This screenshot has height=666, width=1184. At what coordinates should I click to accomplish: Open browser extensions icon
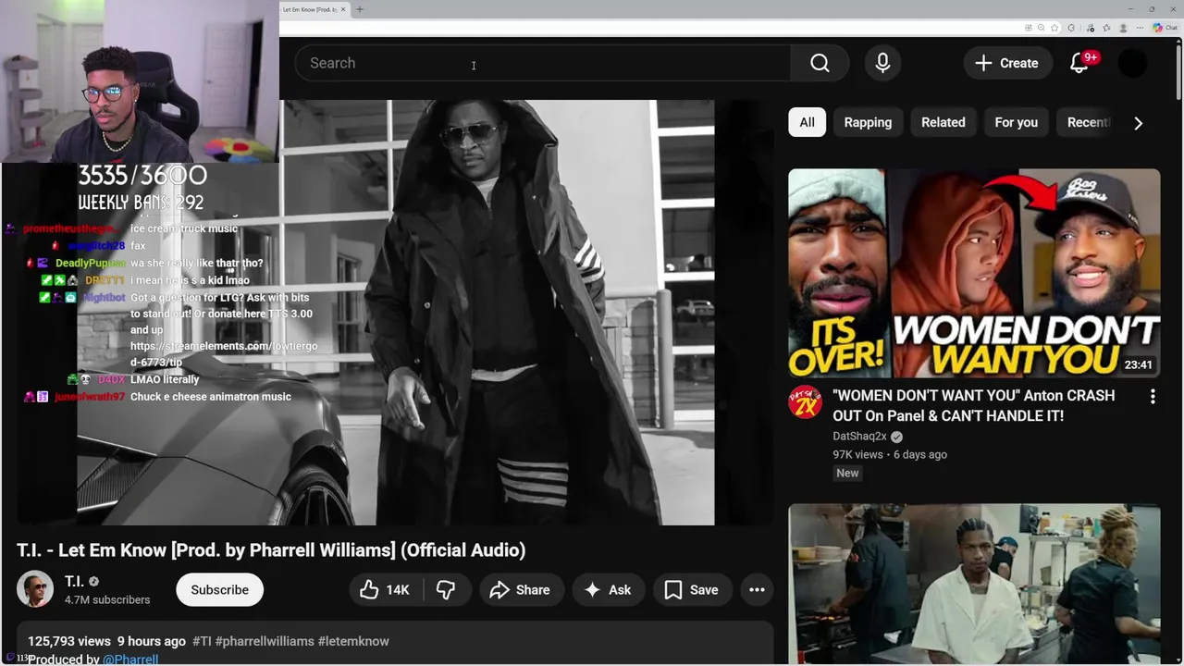(x=1071, y=28)
